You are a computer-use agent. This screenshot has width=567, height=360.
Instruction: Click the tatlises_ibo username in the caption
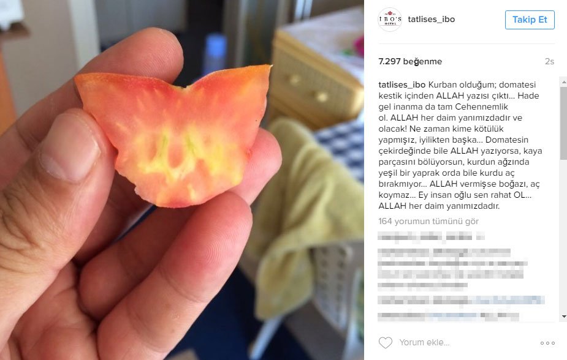pyautogui.click(x=401, y=85)
